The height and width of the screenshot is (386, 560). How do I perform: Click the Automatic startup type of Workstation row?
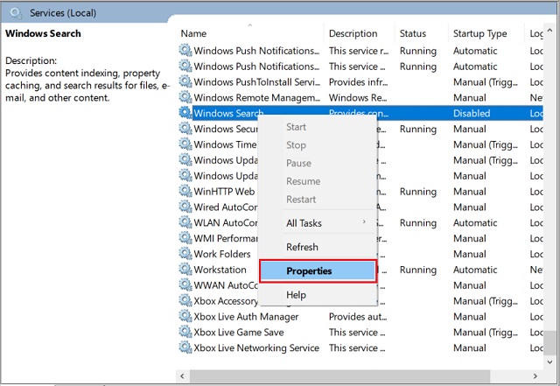pos(475,270)
